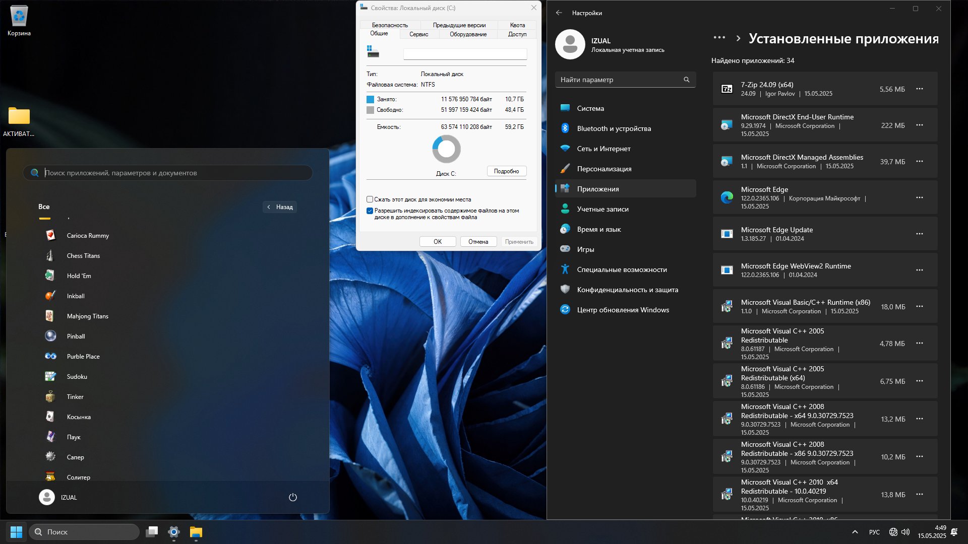The width and height of the screenshot is (968, 544).
Task: Open Специальные возможности settings
Action: pyautogui.click(x=625, y=269)
